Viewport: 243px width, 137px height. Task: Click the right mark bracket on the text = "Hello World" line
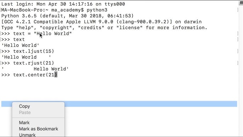point(238,34)
